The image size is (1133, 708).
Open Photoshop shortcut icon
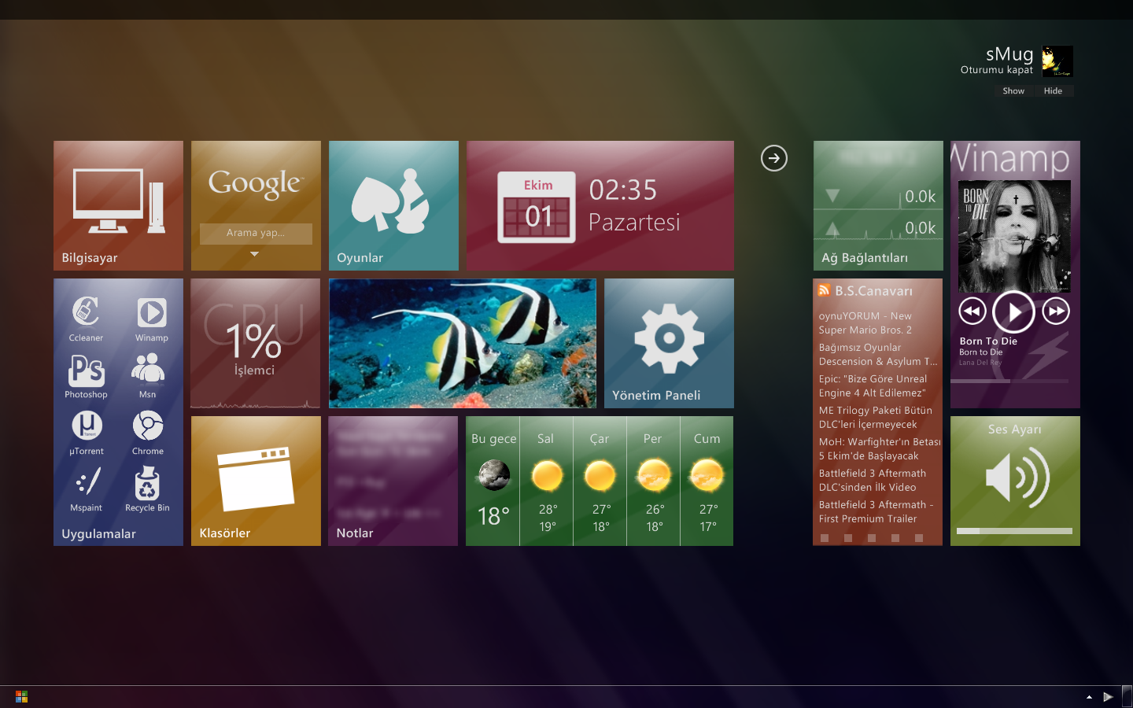pos(86,376)
